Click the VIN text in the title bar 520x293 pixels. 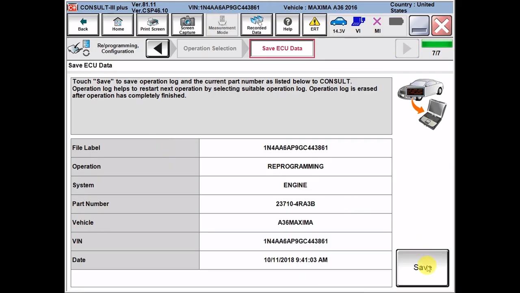224,7
